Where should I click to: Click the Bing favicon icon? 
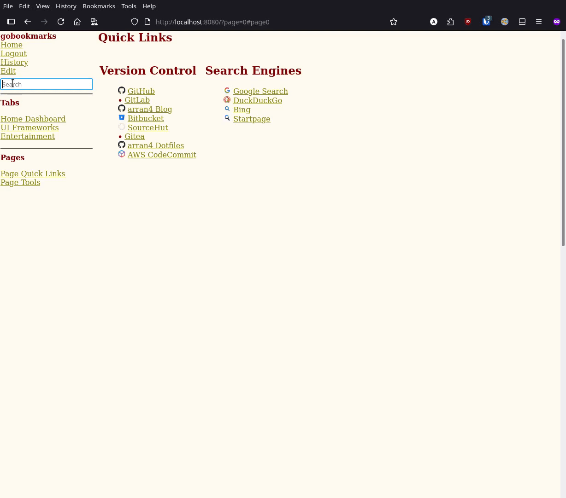tap(227, 109)
